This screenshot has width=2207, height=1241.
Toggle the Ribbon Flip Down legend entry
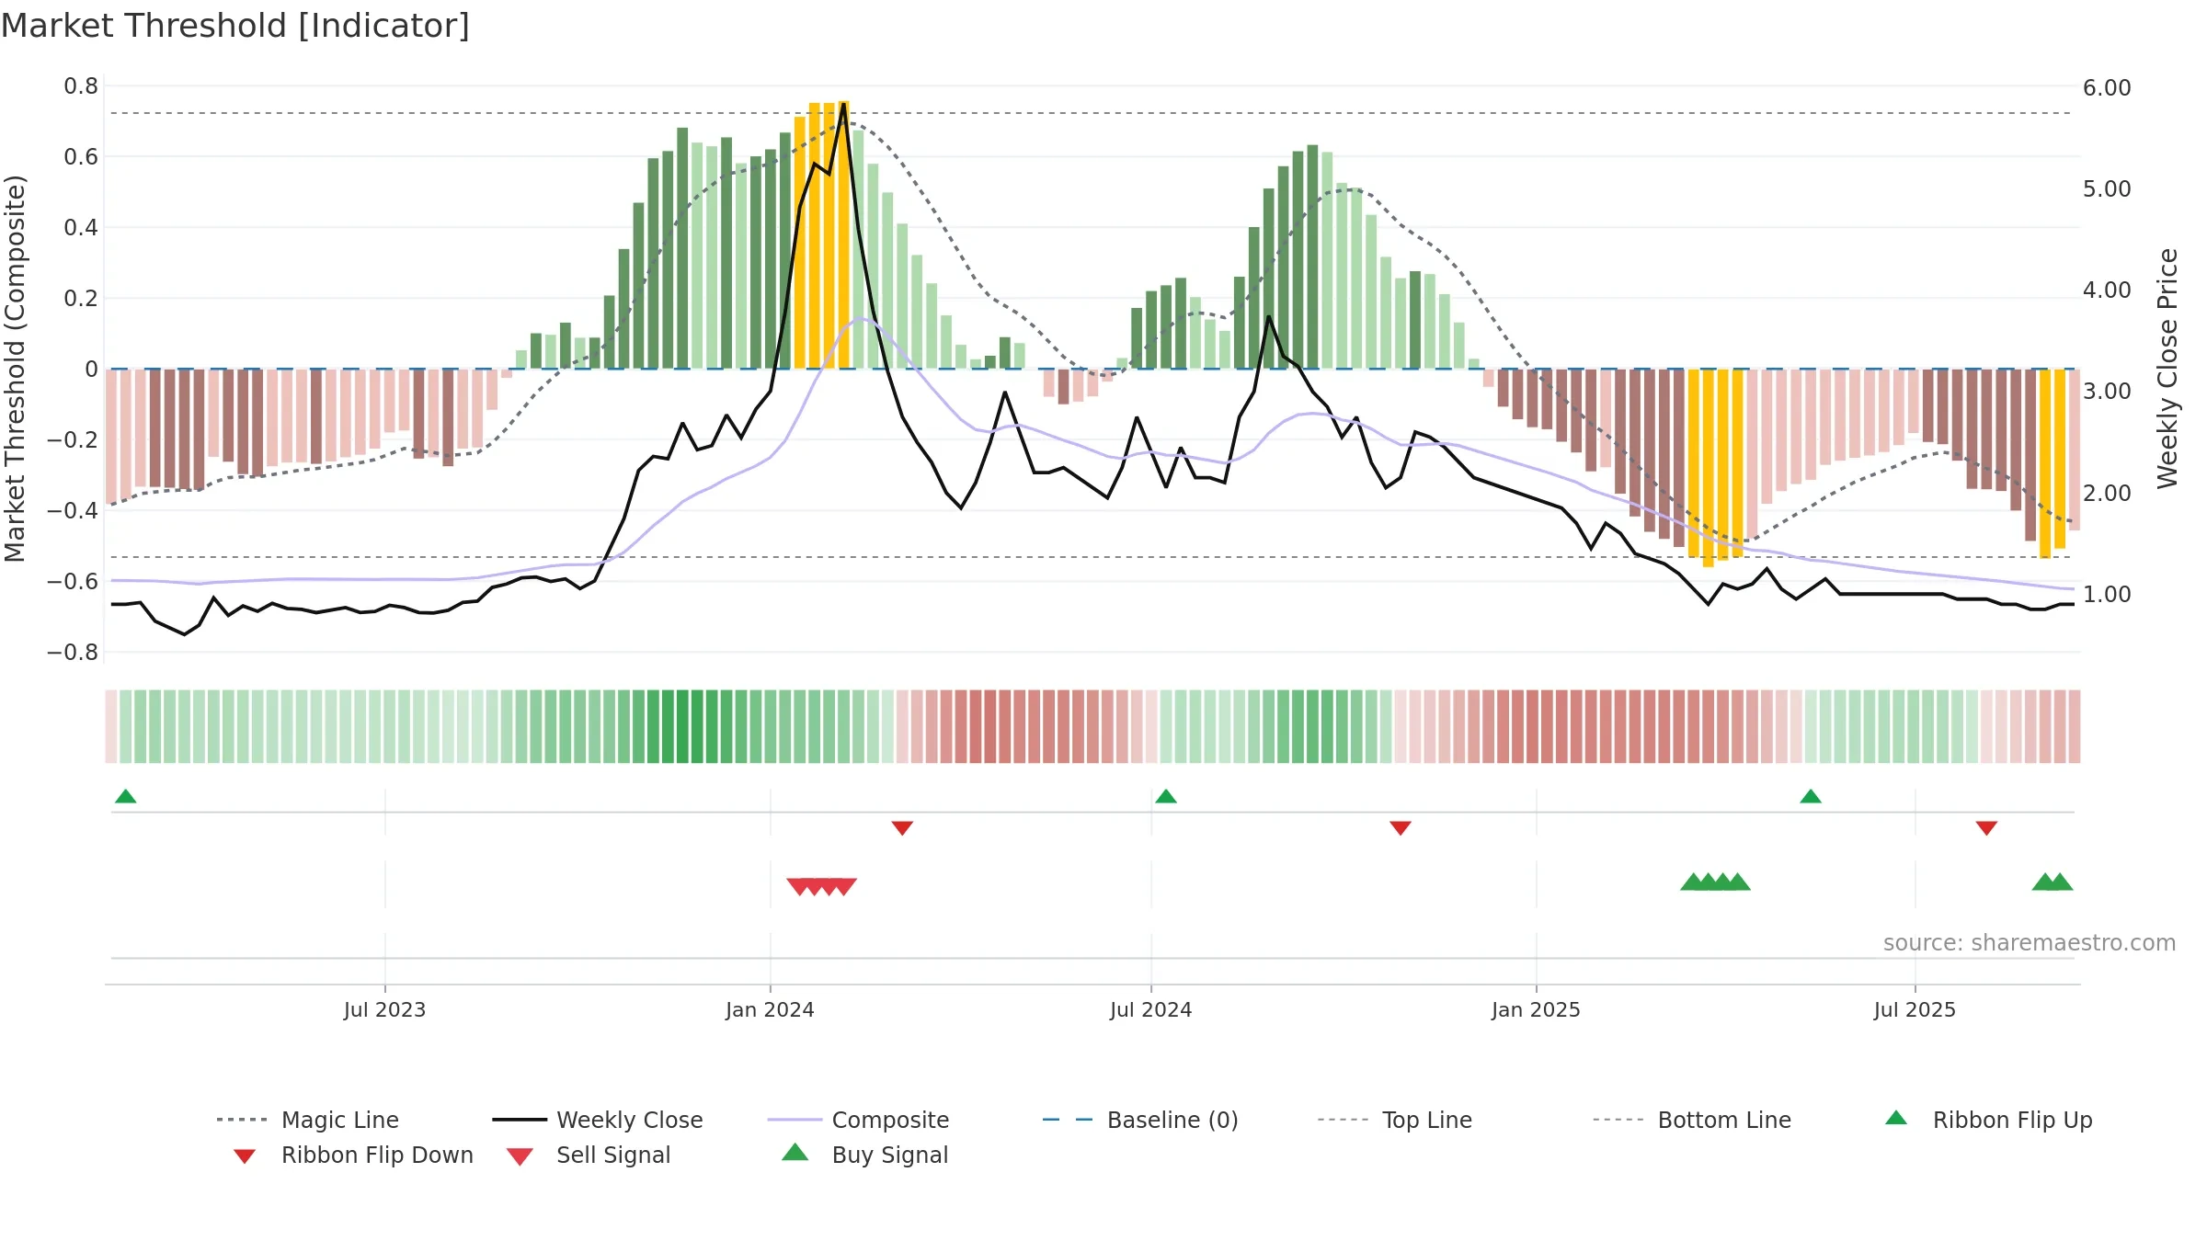click(352, 1155)
